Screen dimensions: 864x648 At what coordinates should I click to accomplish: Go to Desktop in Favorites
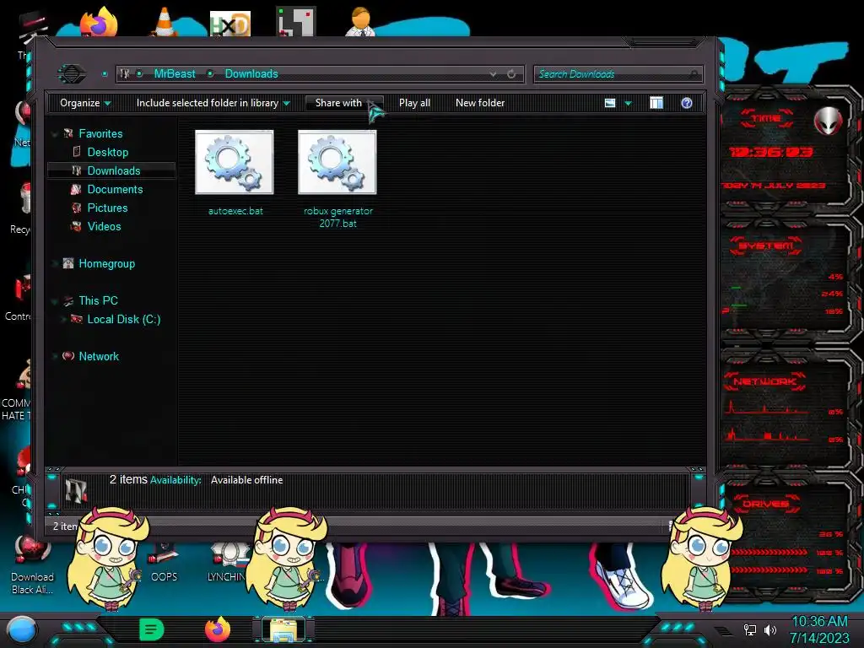[x=107, y=152]
